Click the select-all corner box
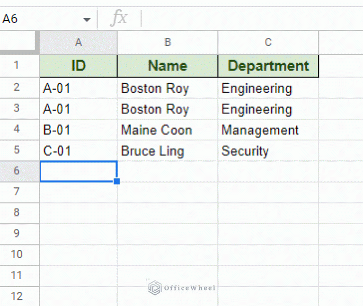Viewport: 363px width, 306px height. click(19, 43)
